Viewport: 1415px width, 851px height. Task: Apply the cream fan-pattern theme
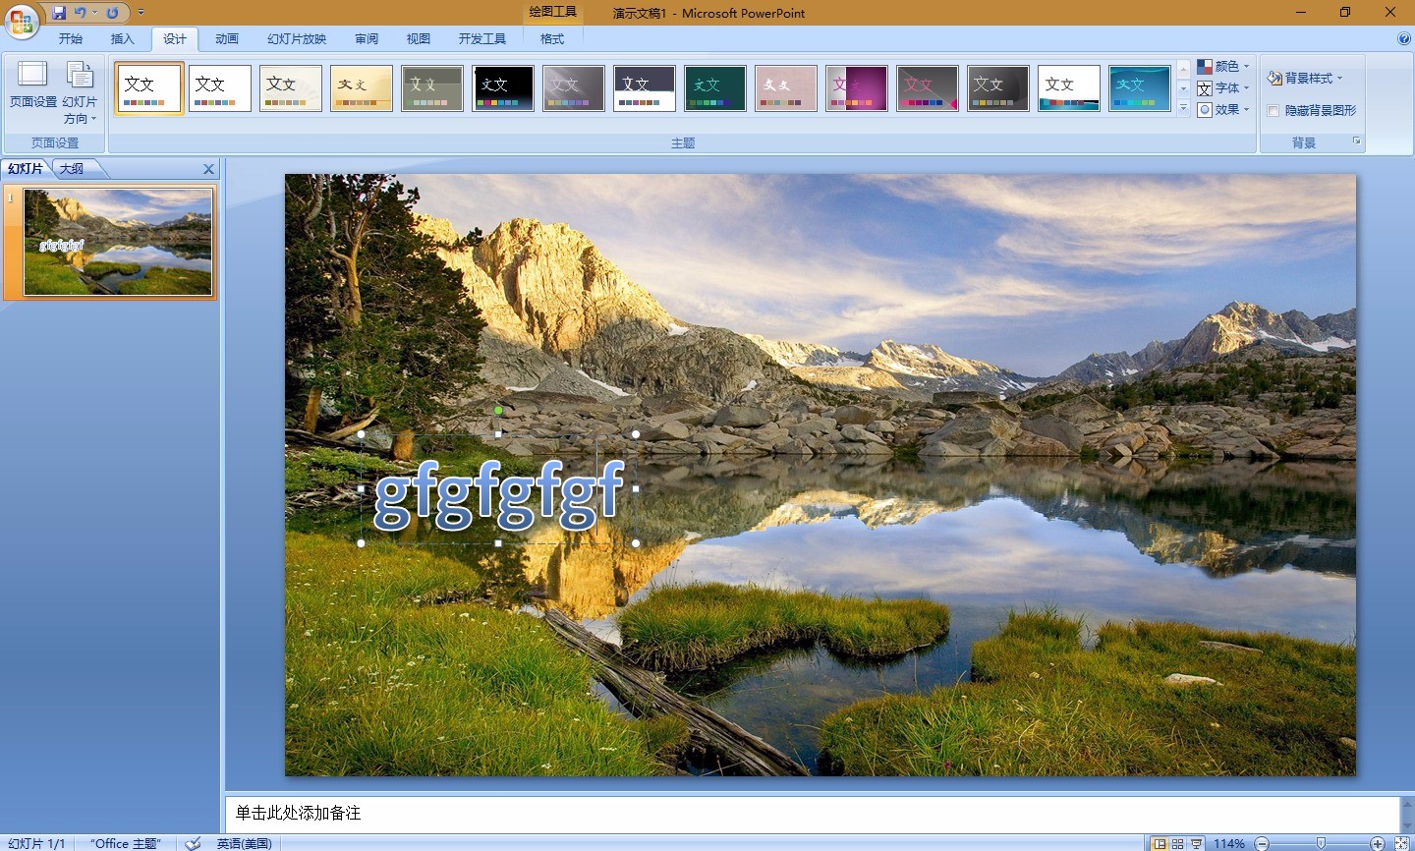tap(291, 88)
